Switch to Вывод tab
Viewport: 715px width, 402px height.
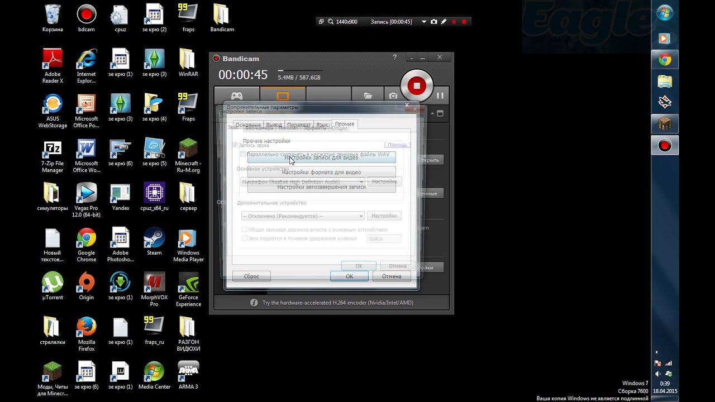coord(274,125)
